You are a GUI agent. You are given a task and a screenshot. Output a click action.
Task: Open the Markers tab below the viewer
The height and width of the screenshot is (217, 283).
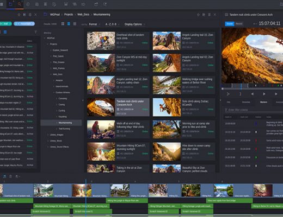click(263, 102)
